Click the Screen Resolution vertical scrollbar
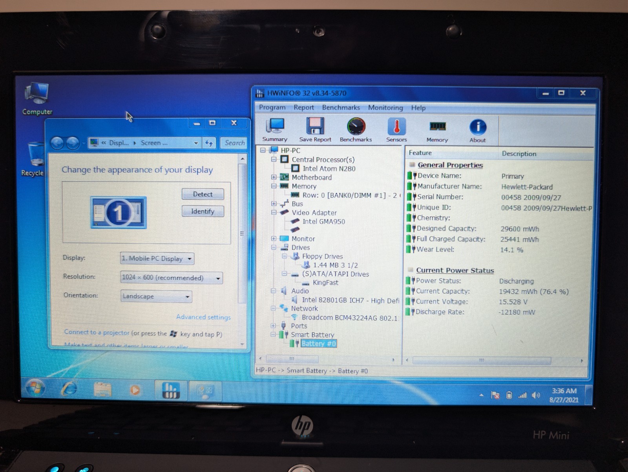628x472 pixels. pyautogui.click(x=242, y=233)
